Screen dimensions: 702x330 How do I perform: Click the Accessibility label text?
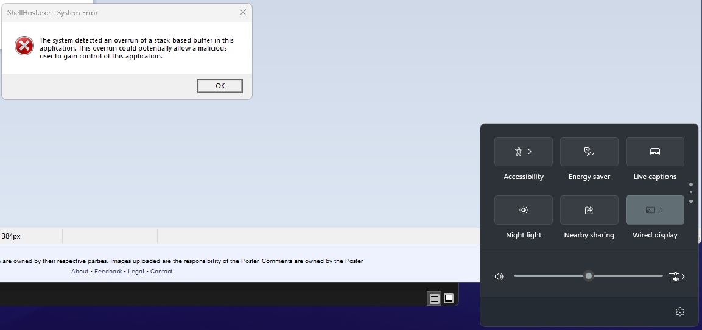click(524, 177)
